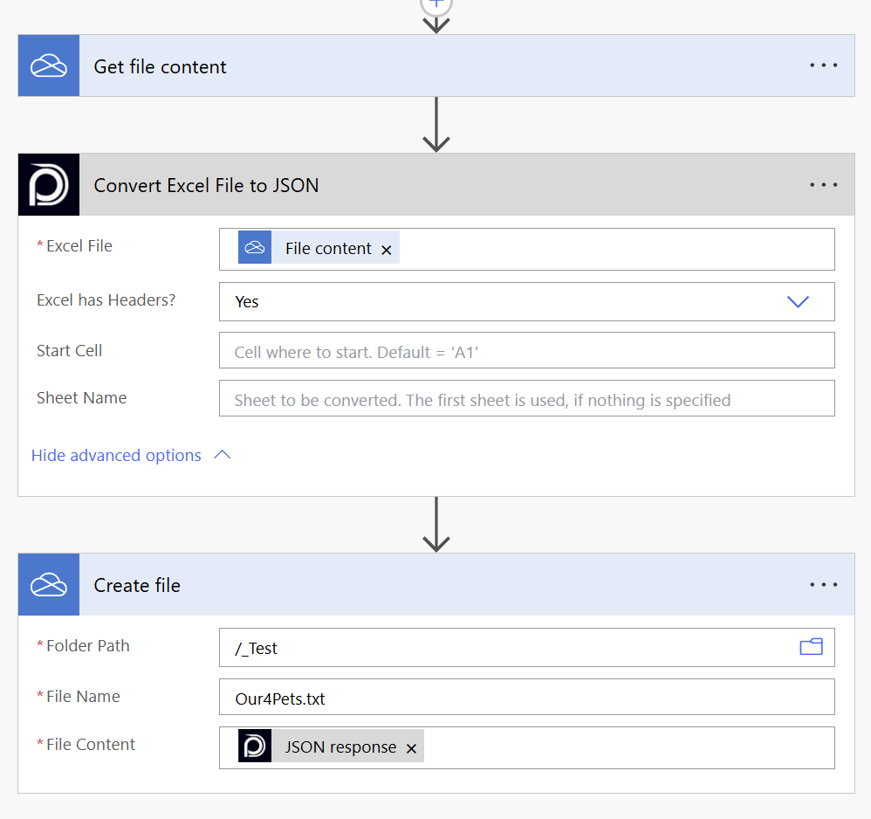The width and height of the screenshot is (871, 819).
Task: Open folder picker for Folder Path
Action: pyautogui.click(x=811, y=647)
